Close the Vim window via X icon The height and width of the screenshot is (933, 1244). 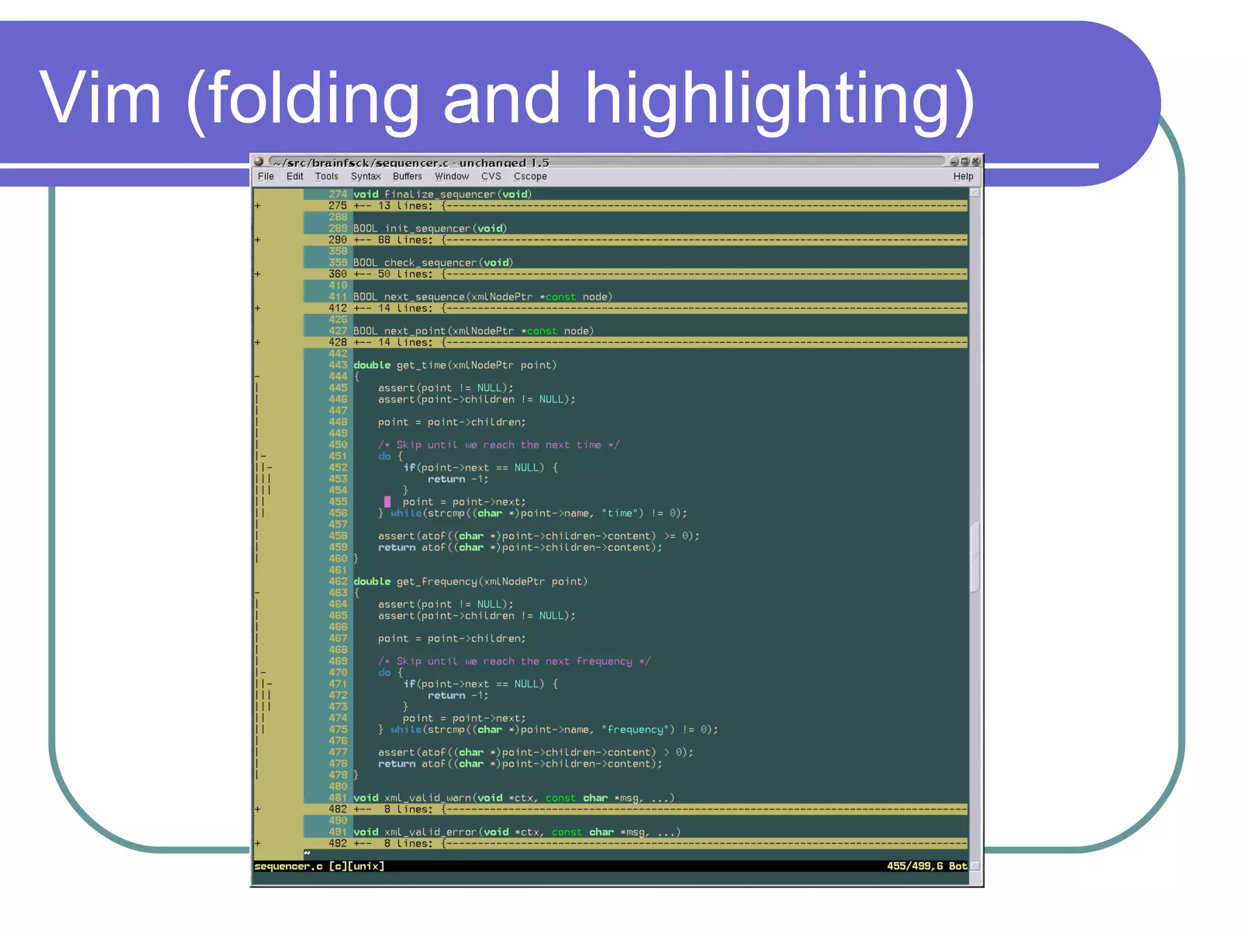976,162
